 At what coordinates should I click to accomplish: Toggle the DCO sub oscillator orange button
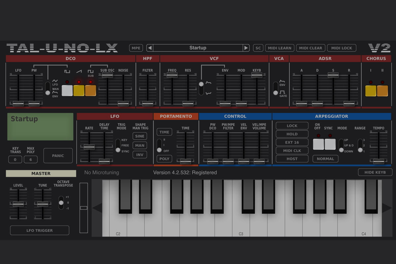[90, 90]
